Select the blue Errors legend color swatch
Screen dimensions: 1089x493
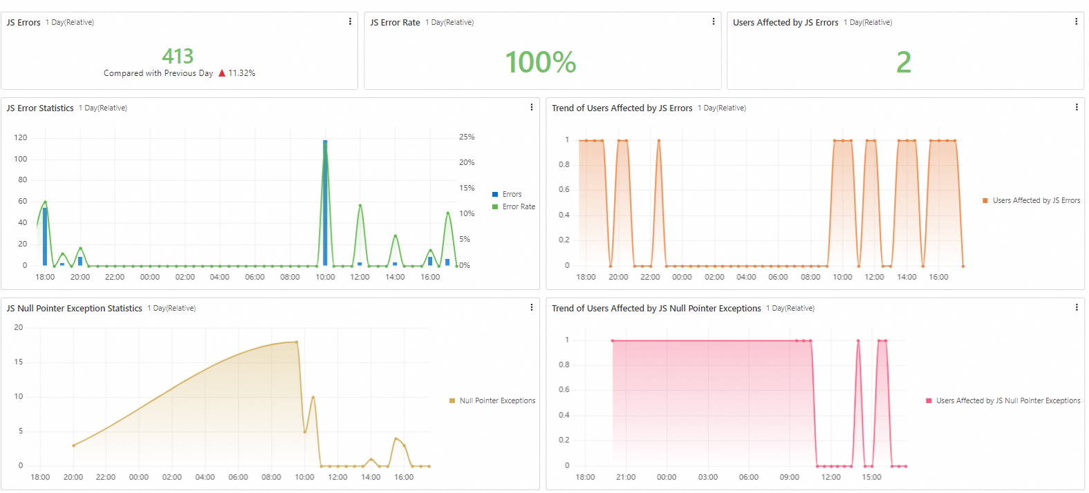495,195
